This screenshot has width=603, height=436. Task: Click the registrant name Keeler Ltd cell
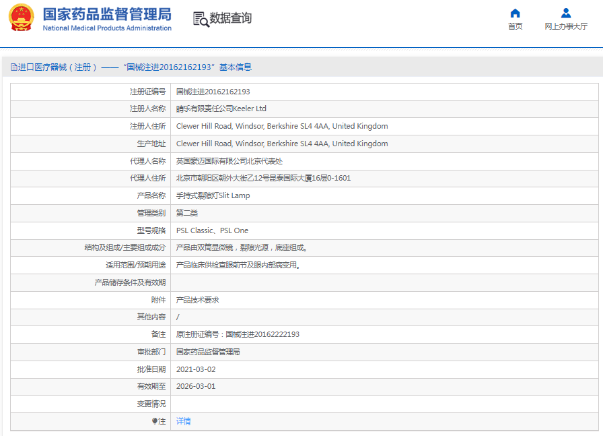[x=221, y=108]
